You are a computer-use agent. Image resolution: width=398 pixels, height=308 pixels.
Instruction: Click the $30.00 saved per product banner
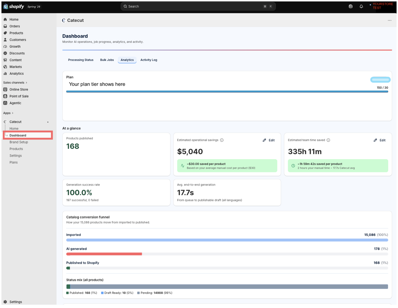[x=227, y=166]
